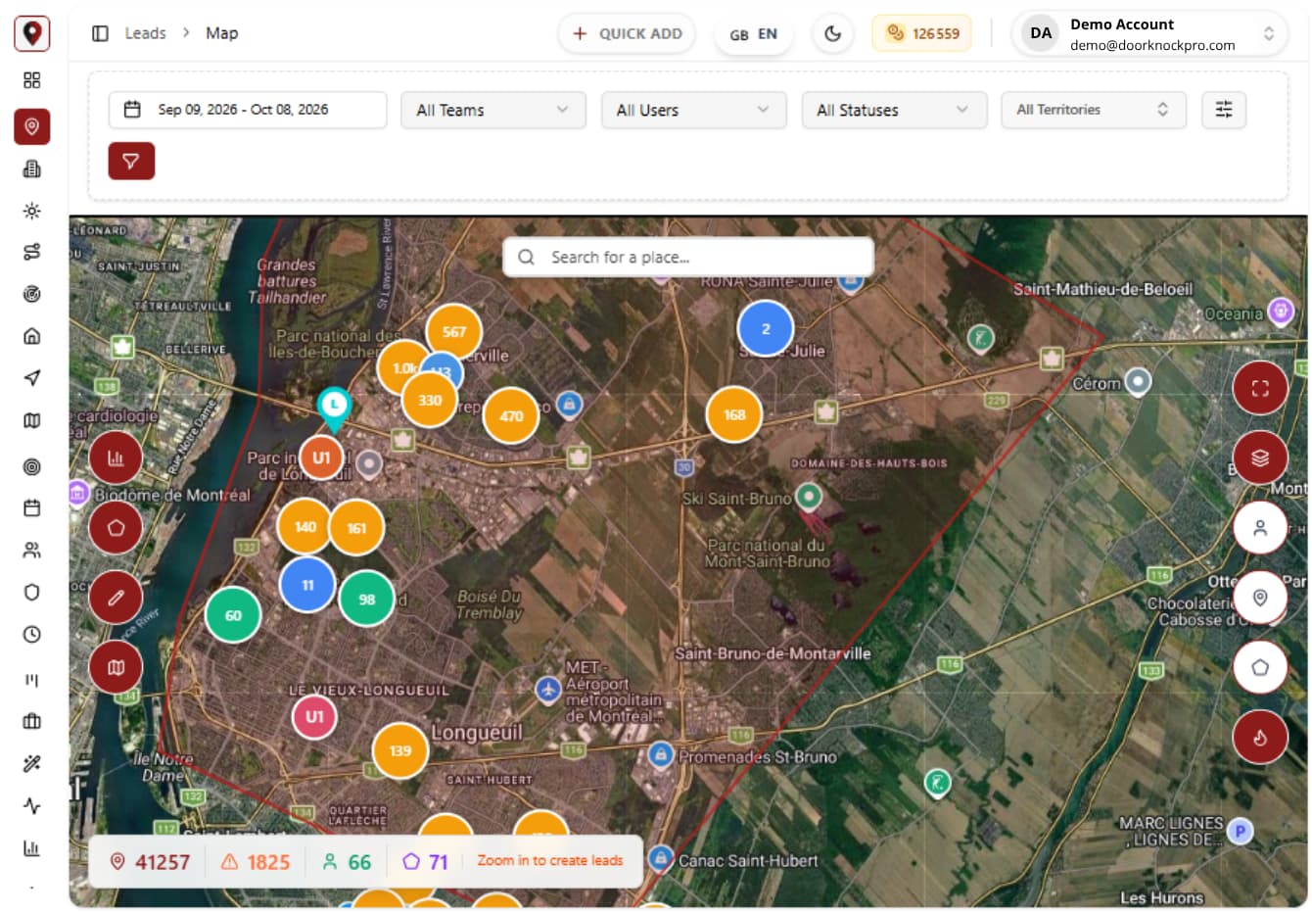Select the draw polygon tool on map
This screenshot has height=914, width=1312.
pos(116,528)
